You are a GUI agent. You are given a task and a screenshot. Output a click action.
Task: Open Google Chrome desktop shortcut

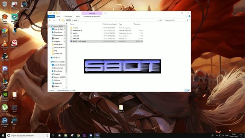coord(5,33)
